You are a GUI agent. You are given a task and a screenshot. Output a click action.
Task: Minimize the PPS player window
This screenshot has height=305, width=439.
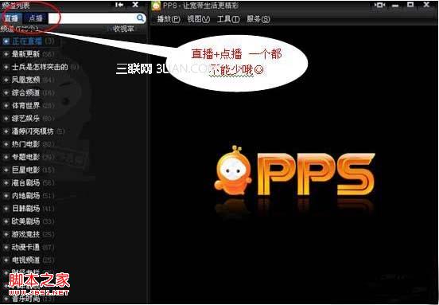(x=395, y=6)
